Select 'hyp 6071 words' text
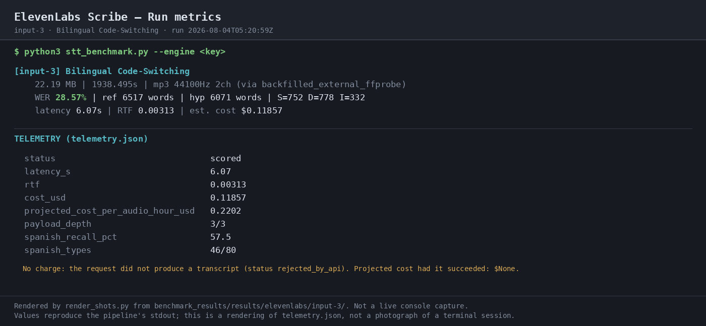This screenshot has height=326, width=706. (225, 98)
